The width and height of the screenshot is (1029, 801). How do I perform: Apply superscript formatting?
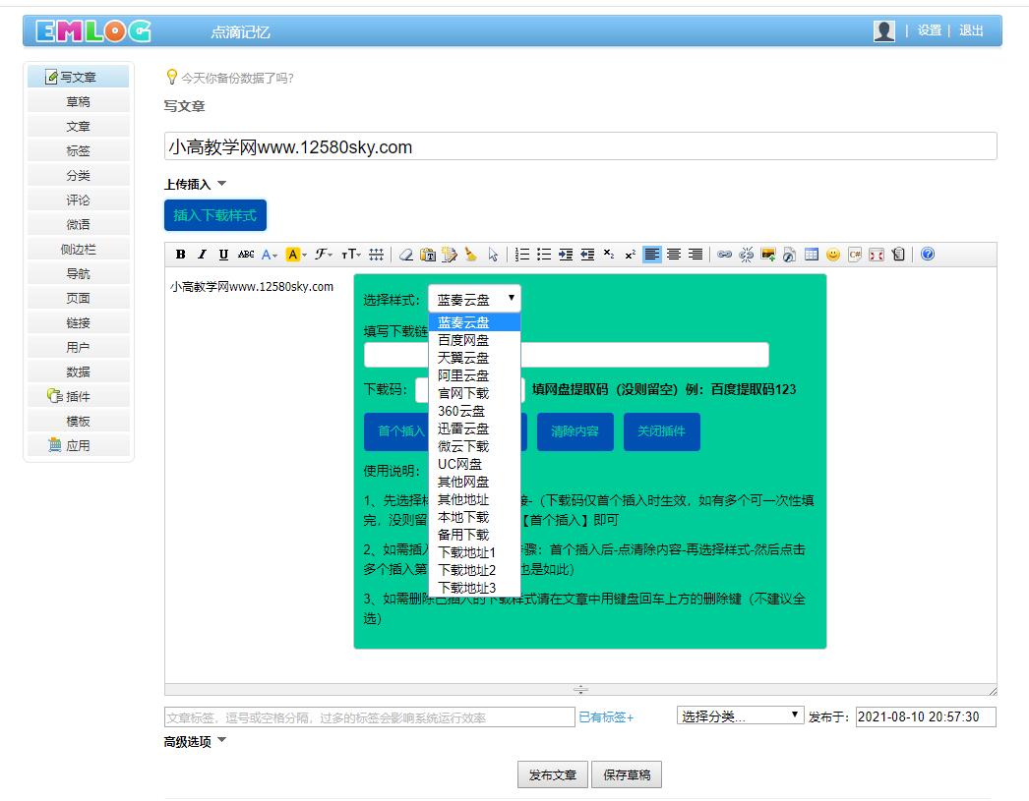click(631, 255)
